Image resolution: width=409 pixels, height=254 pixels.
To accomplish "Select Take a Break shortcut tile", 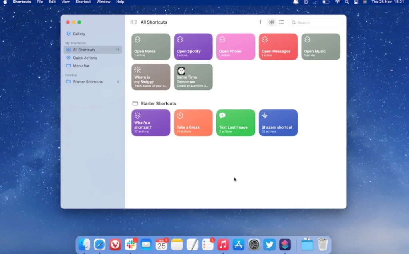I will tap(193, 123).
